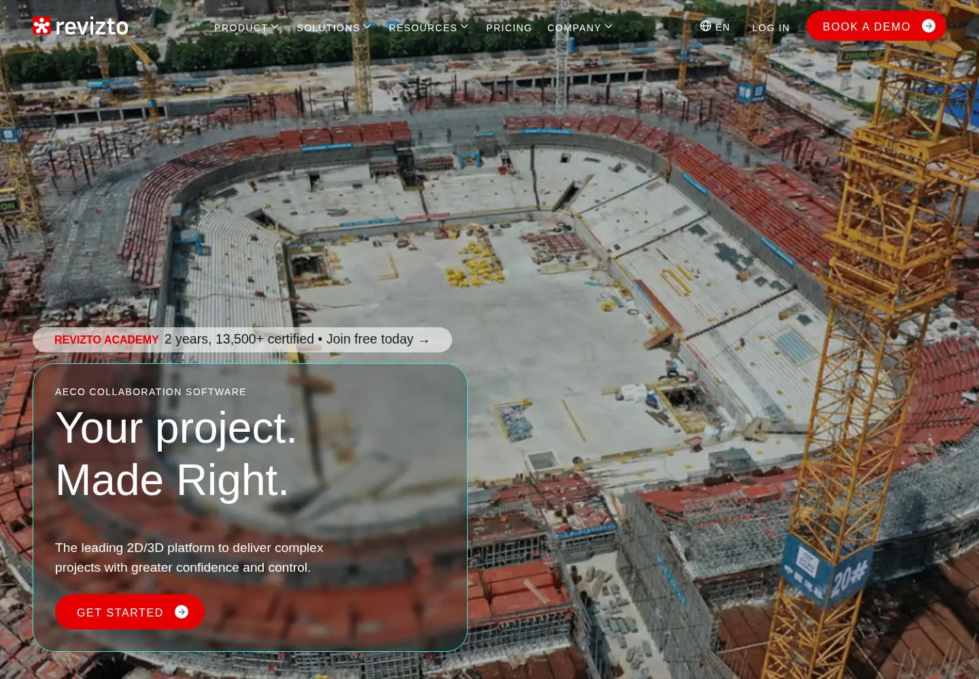Screen dimensions: 979x679
Task: Go to the Pricing page
Action: (509, 28)
